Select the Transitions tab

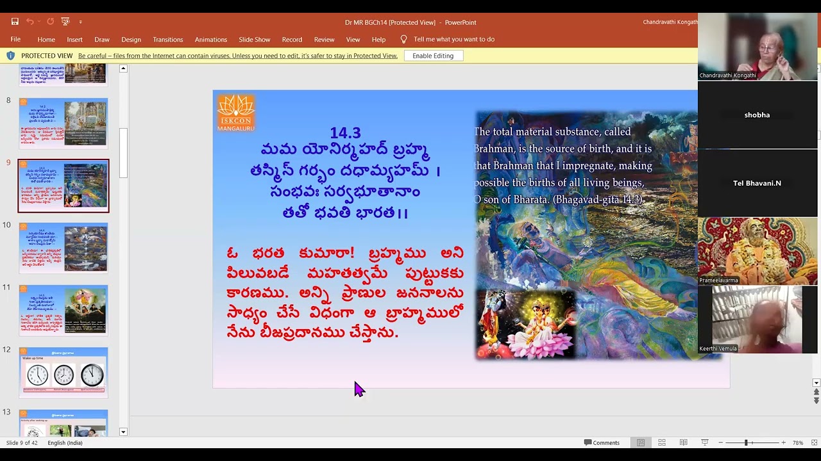(168, 39)
